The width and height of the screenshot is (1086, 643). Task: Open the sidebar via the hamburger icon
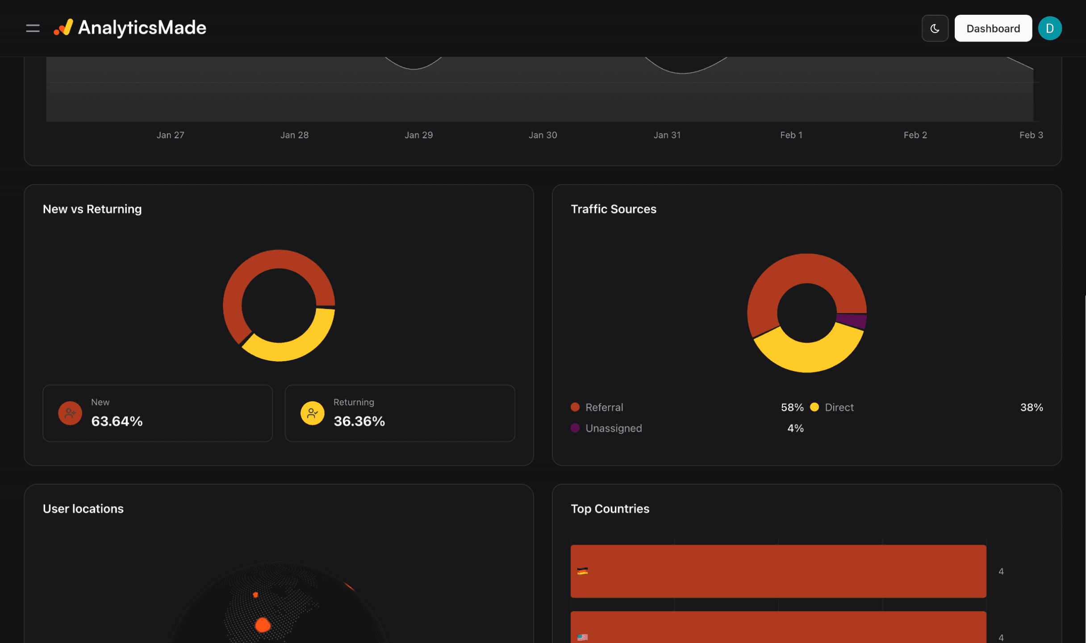[32, 28]
